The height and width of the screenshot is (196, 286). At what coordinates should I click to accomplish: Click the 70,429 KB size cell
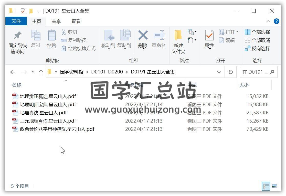tap(257, 129)
